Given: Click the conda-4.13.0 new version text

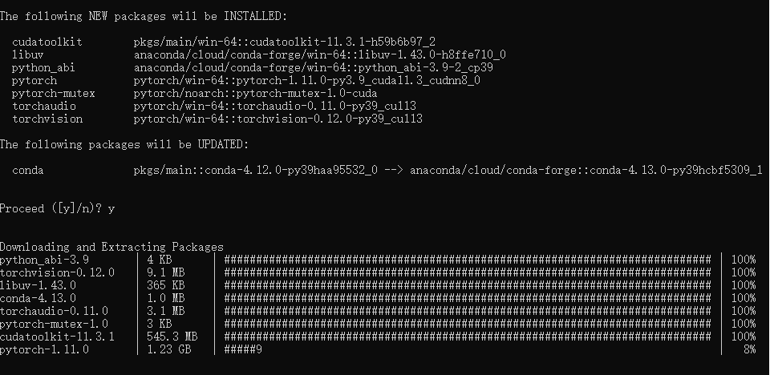Looking at the screenshot, I should pyautogui.click(x=586, y=171).
